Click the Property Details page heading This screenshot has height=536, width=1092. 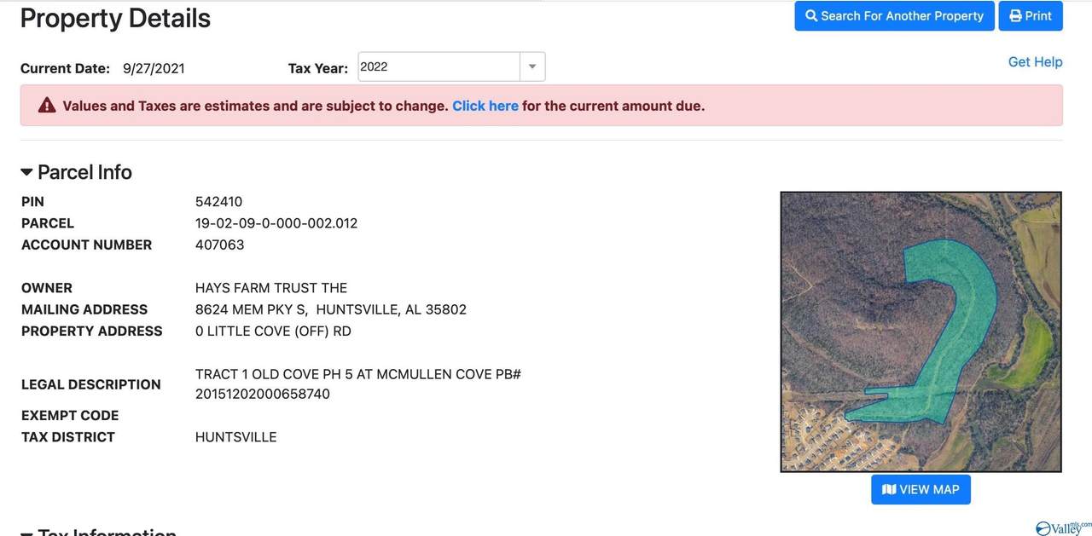pyautogui.click(x=115, y=18)
